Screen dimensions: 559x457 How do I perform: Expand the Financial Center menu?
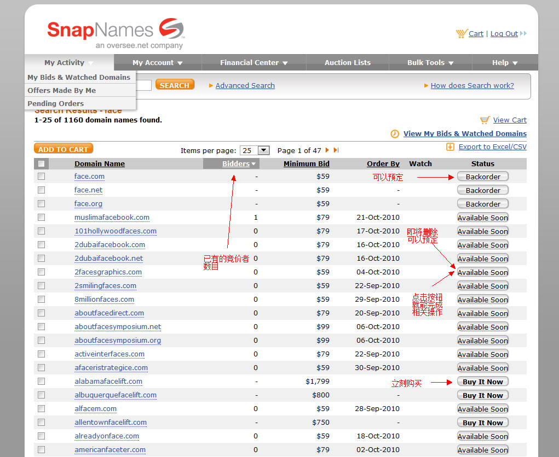coord(254,63)
